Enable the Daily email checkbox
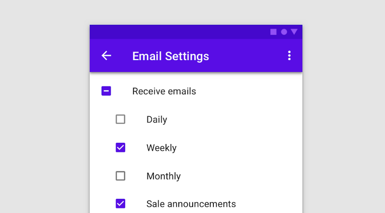Viewport: 385px width, 213px height. [x=120, y=119]
